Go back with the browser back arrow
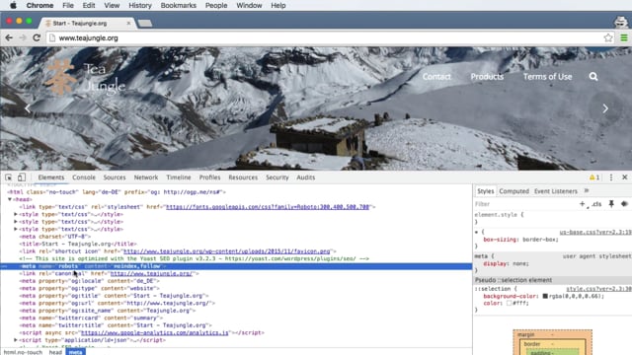This screenshot has width=632, height=355. click(x=9, y=37)
